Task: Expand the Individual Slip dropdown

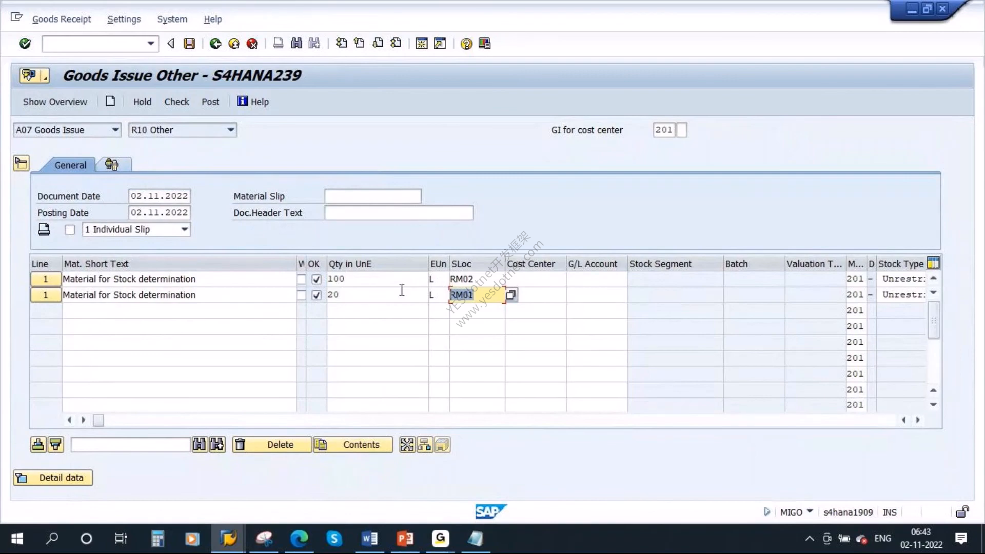Action: 185,229
